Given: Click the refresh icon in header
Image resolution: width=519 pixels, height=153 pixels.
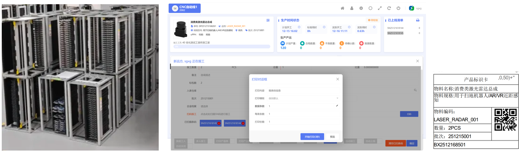Looking at the screenshot, I should tap(389, 8).
